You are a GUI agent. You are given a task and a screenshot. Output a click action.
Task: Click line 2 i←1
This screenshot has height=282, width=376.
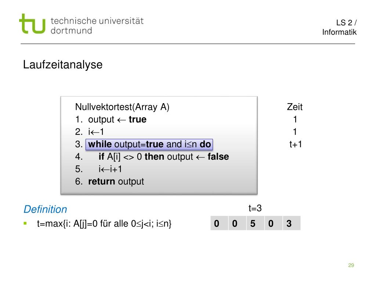pyautogui.click(x=90, y=132)
